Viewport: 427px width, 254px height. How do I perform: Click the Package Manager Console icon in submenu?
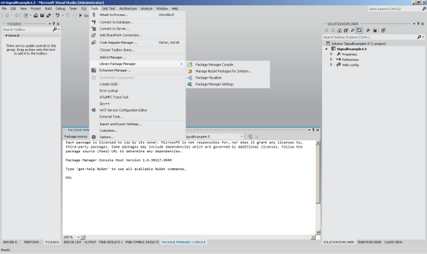[189, 64]
